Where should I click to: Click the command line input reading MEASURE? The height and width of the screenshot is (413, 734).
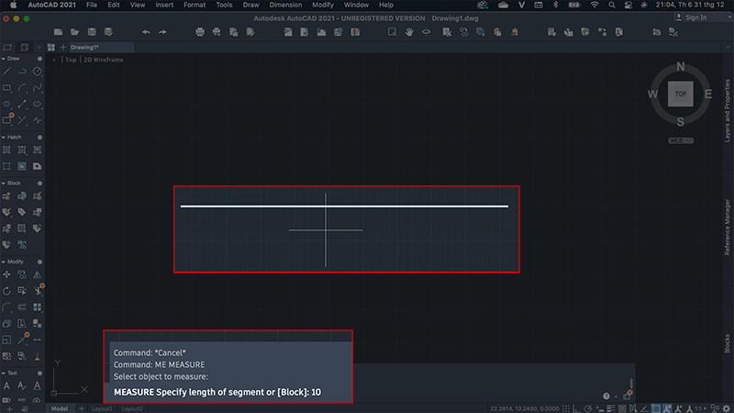click(217, 392)
